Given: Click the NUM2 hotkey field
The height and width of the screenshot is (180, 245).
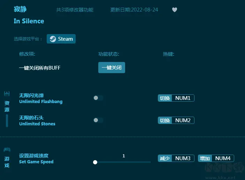Looking at the screenshot, I should coord(183,120).
